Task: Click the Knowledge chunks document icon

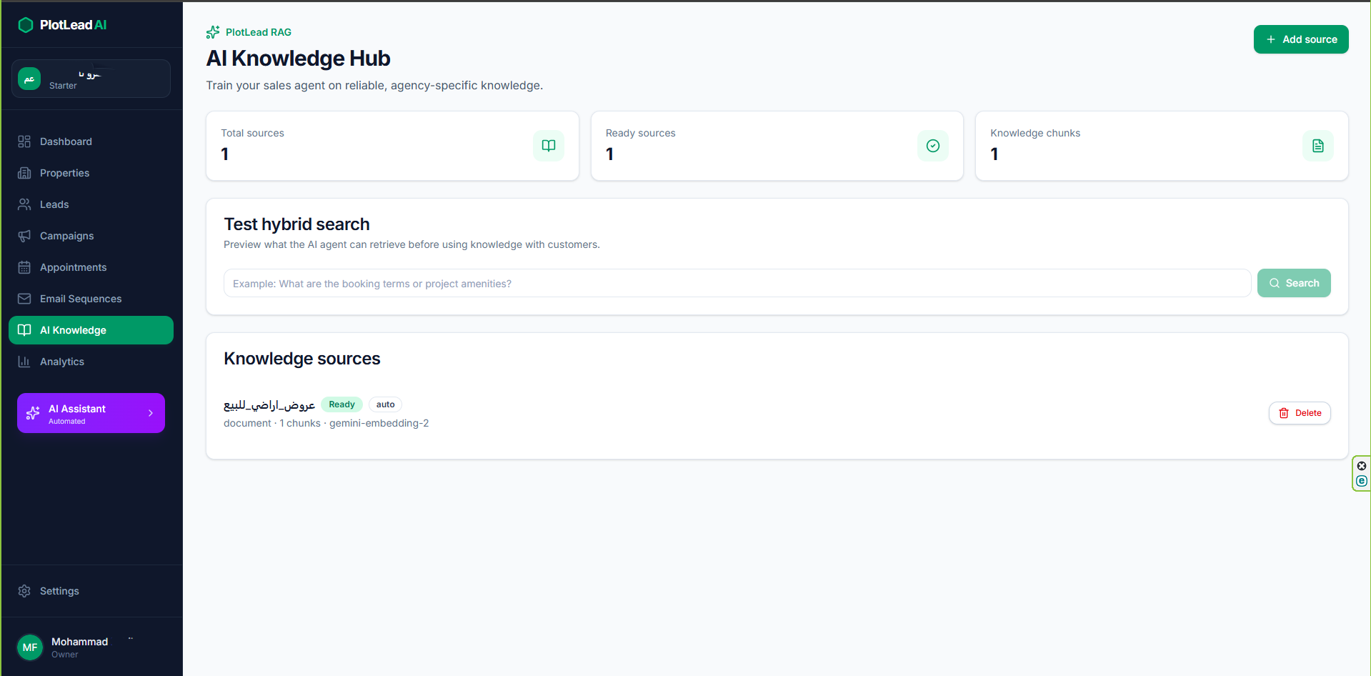Action: (x=1318, y=146)
